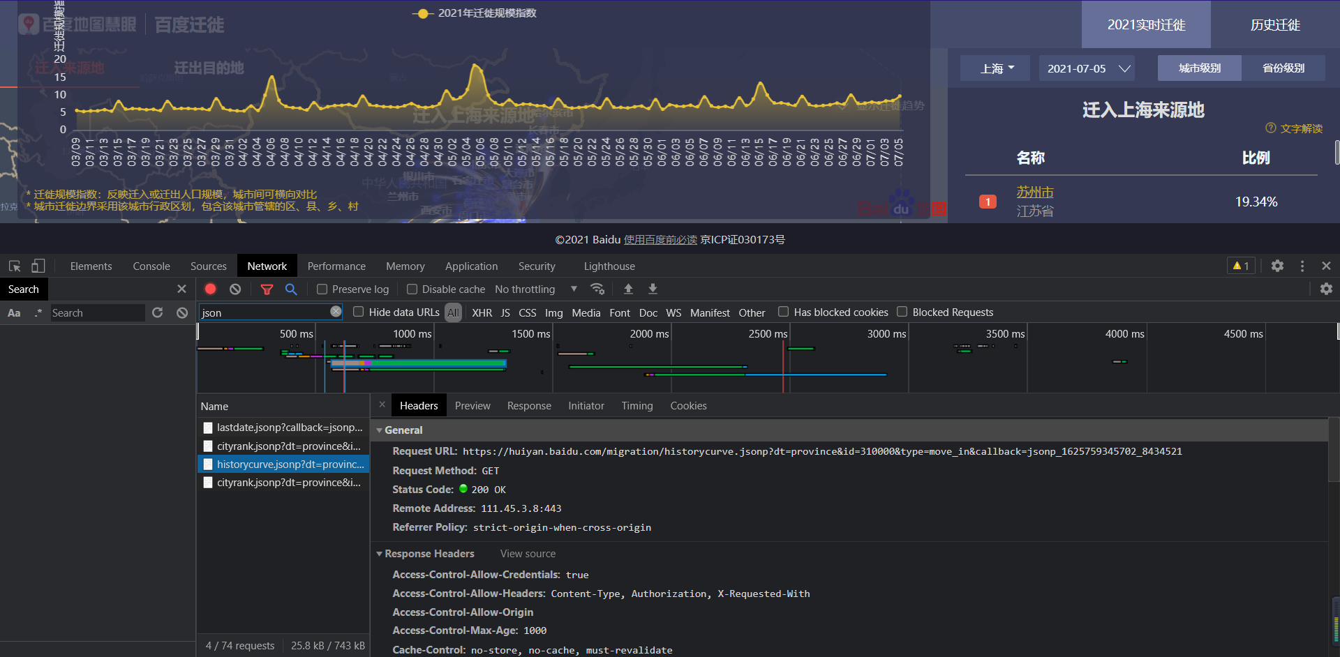
Task: Open 苏州市 city link
Action: click(1035, 192)
